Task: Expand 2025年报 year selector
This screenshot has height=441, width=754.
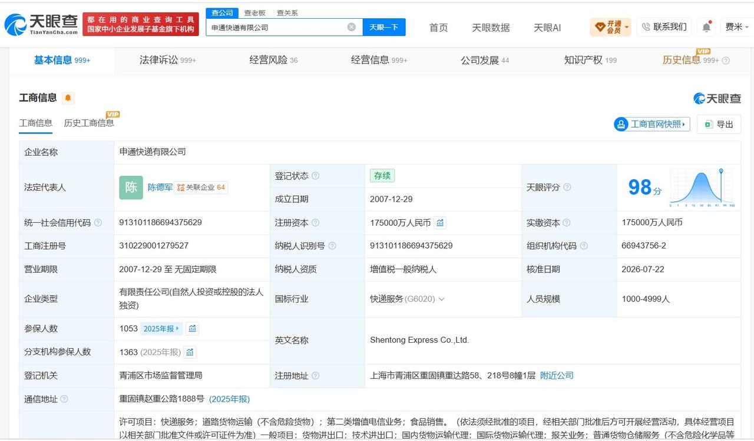Action: tap(162, 329)
